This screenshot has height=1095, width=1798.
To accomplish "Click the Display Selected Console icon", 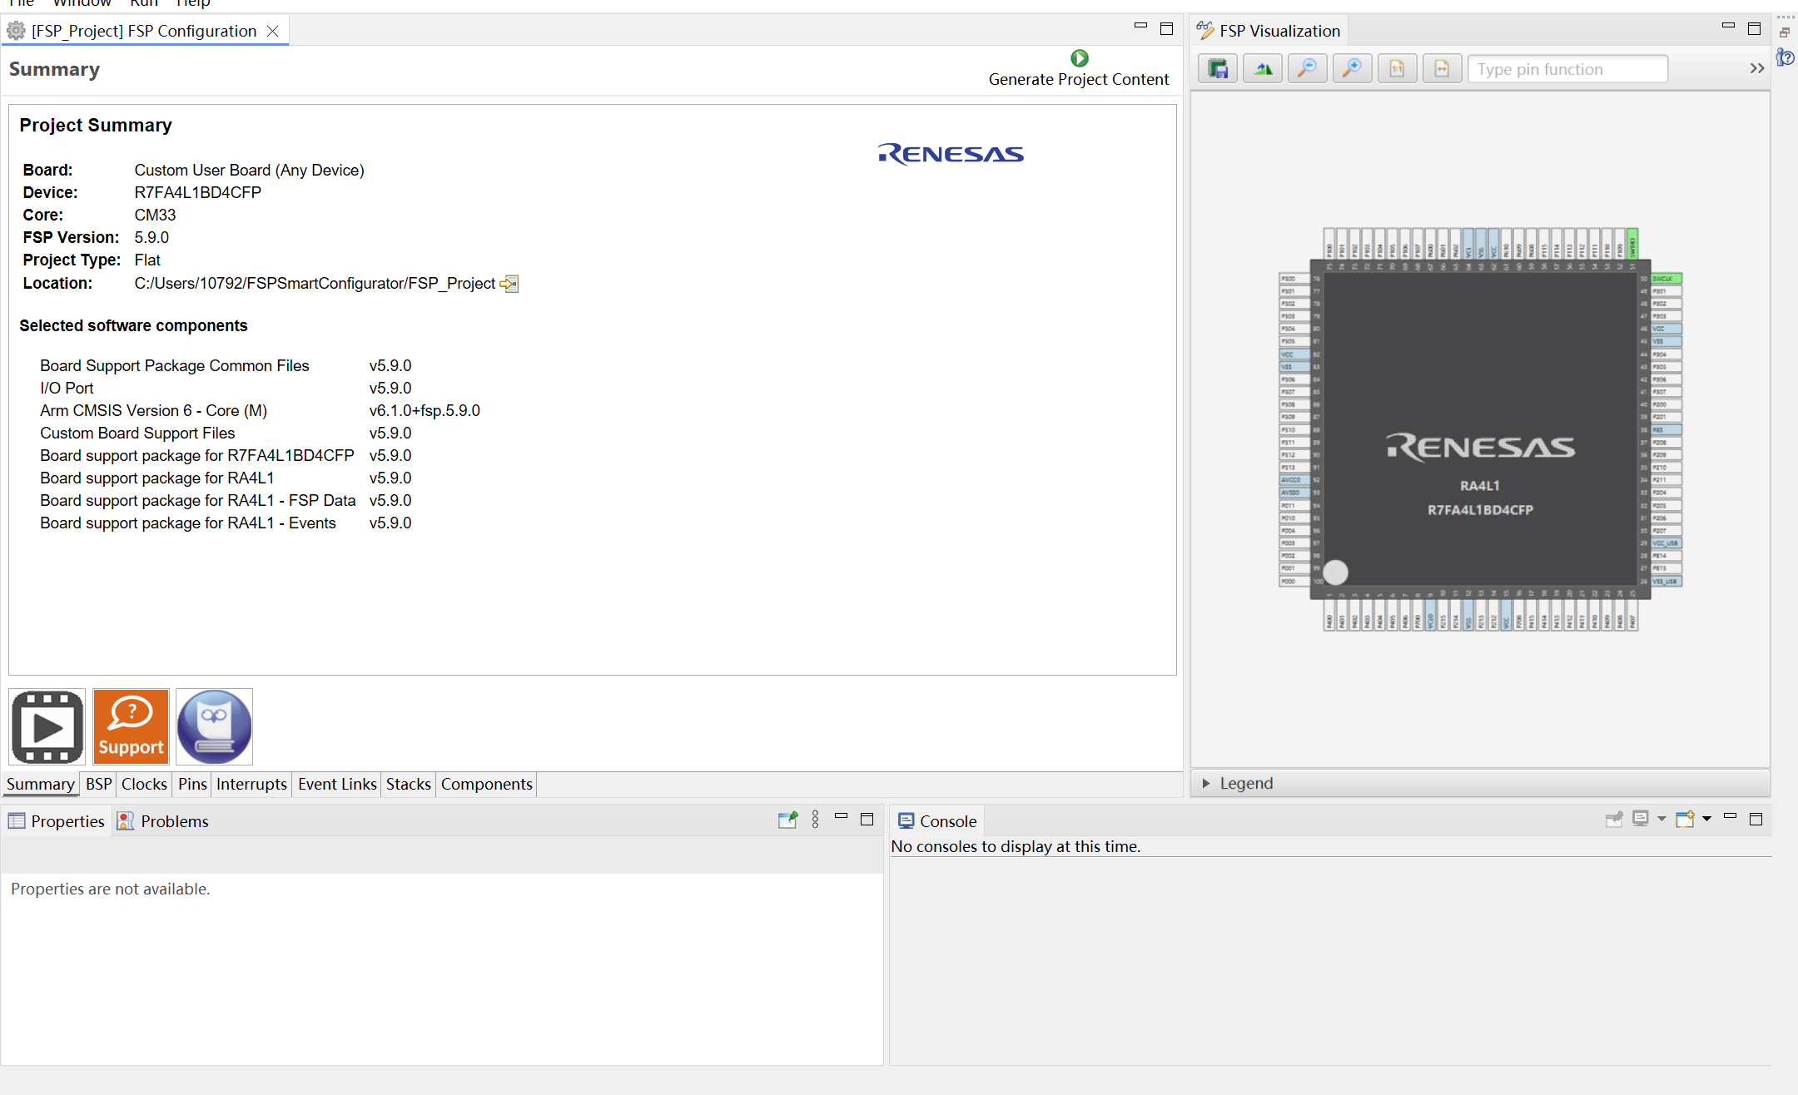I will point(1641,819).
